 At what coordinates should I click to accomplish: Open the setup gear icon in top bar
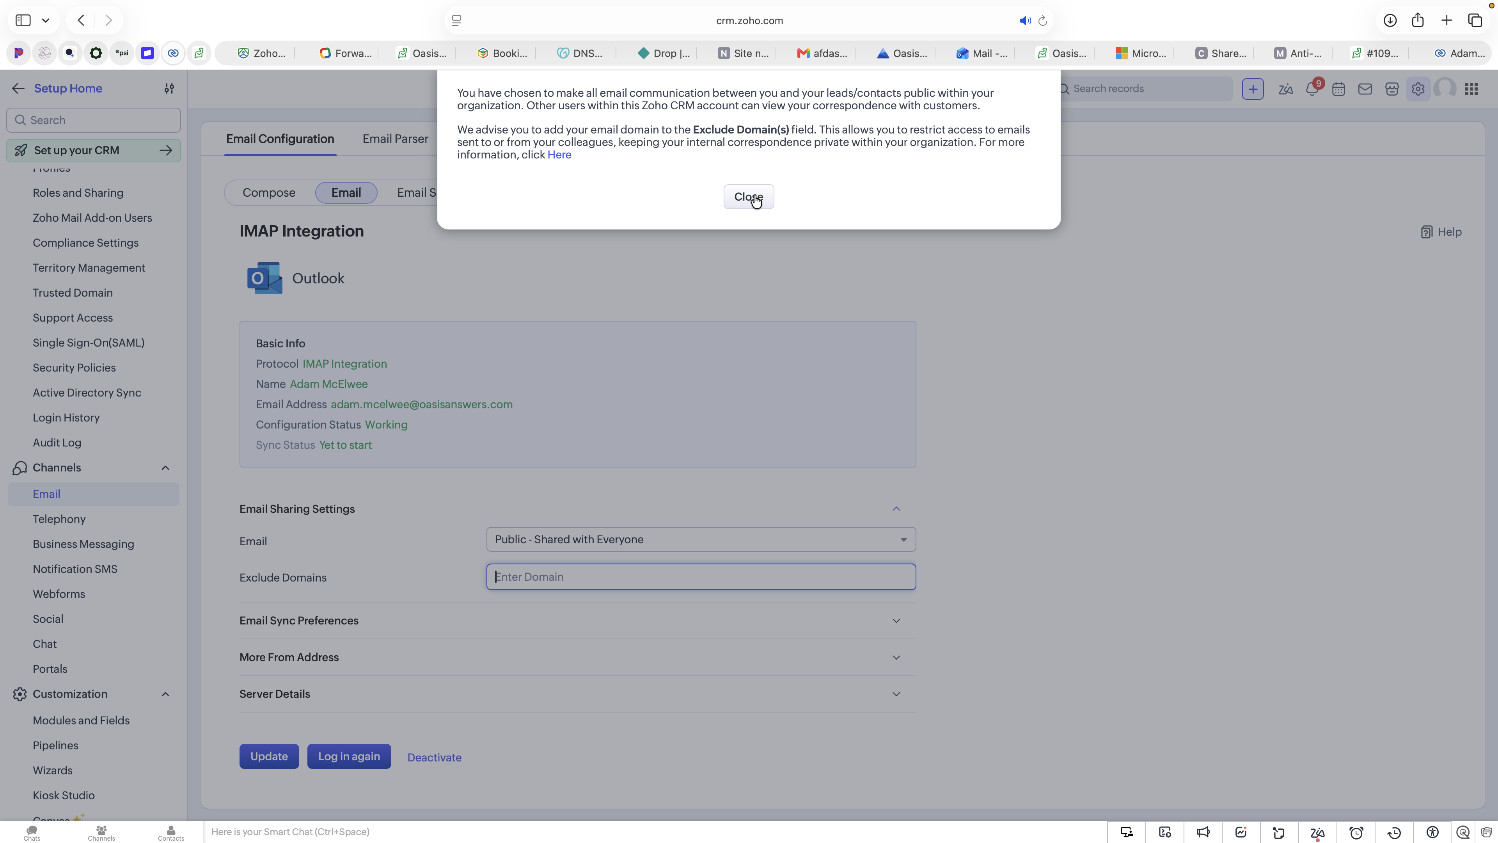pyautogui.click(x=1418, y=89)
